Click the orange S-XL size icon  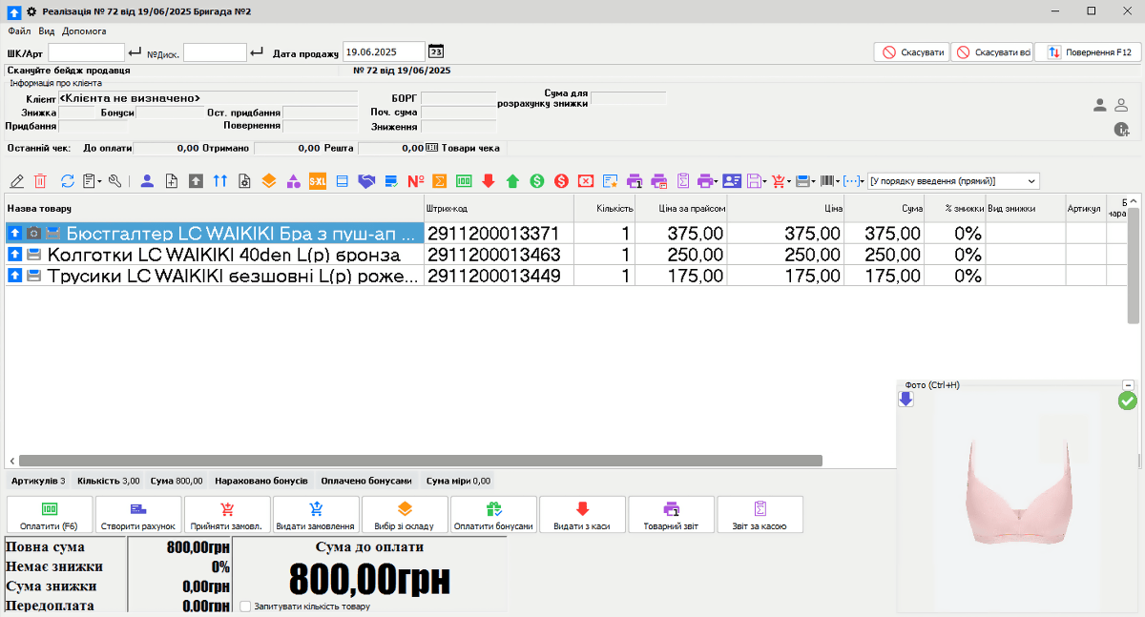(318, 181)
